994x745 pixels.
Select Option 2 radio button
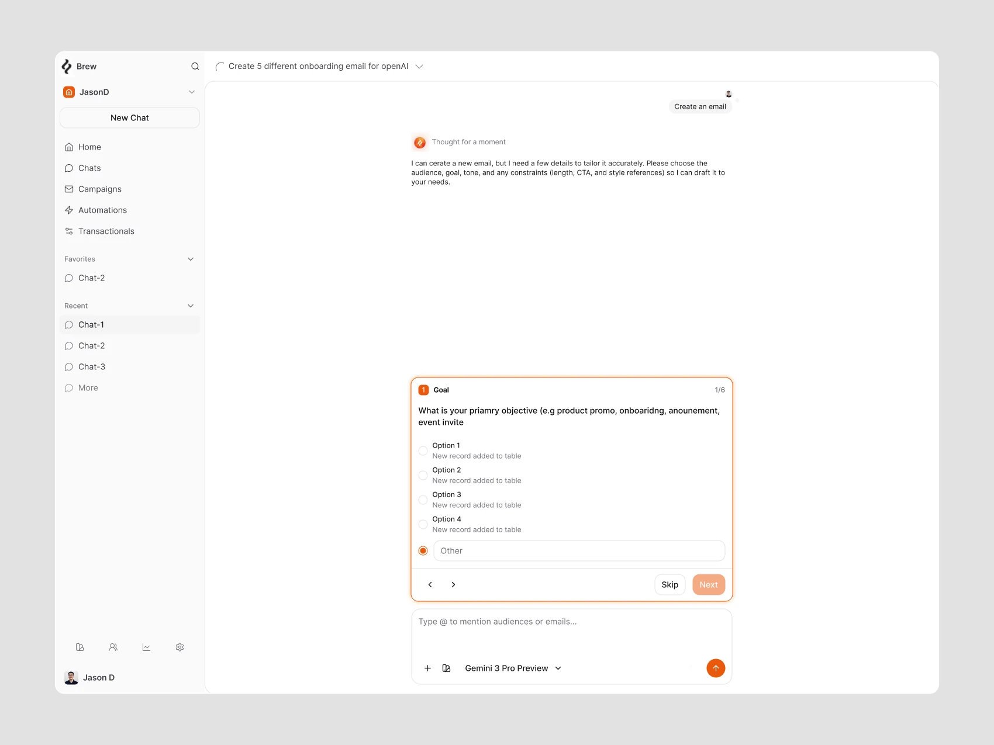[x=423, y=476]
